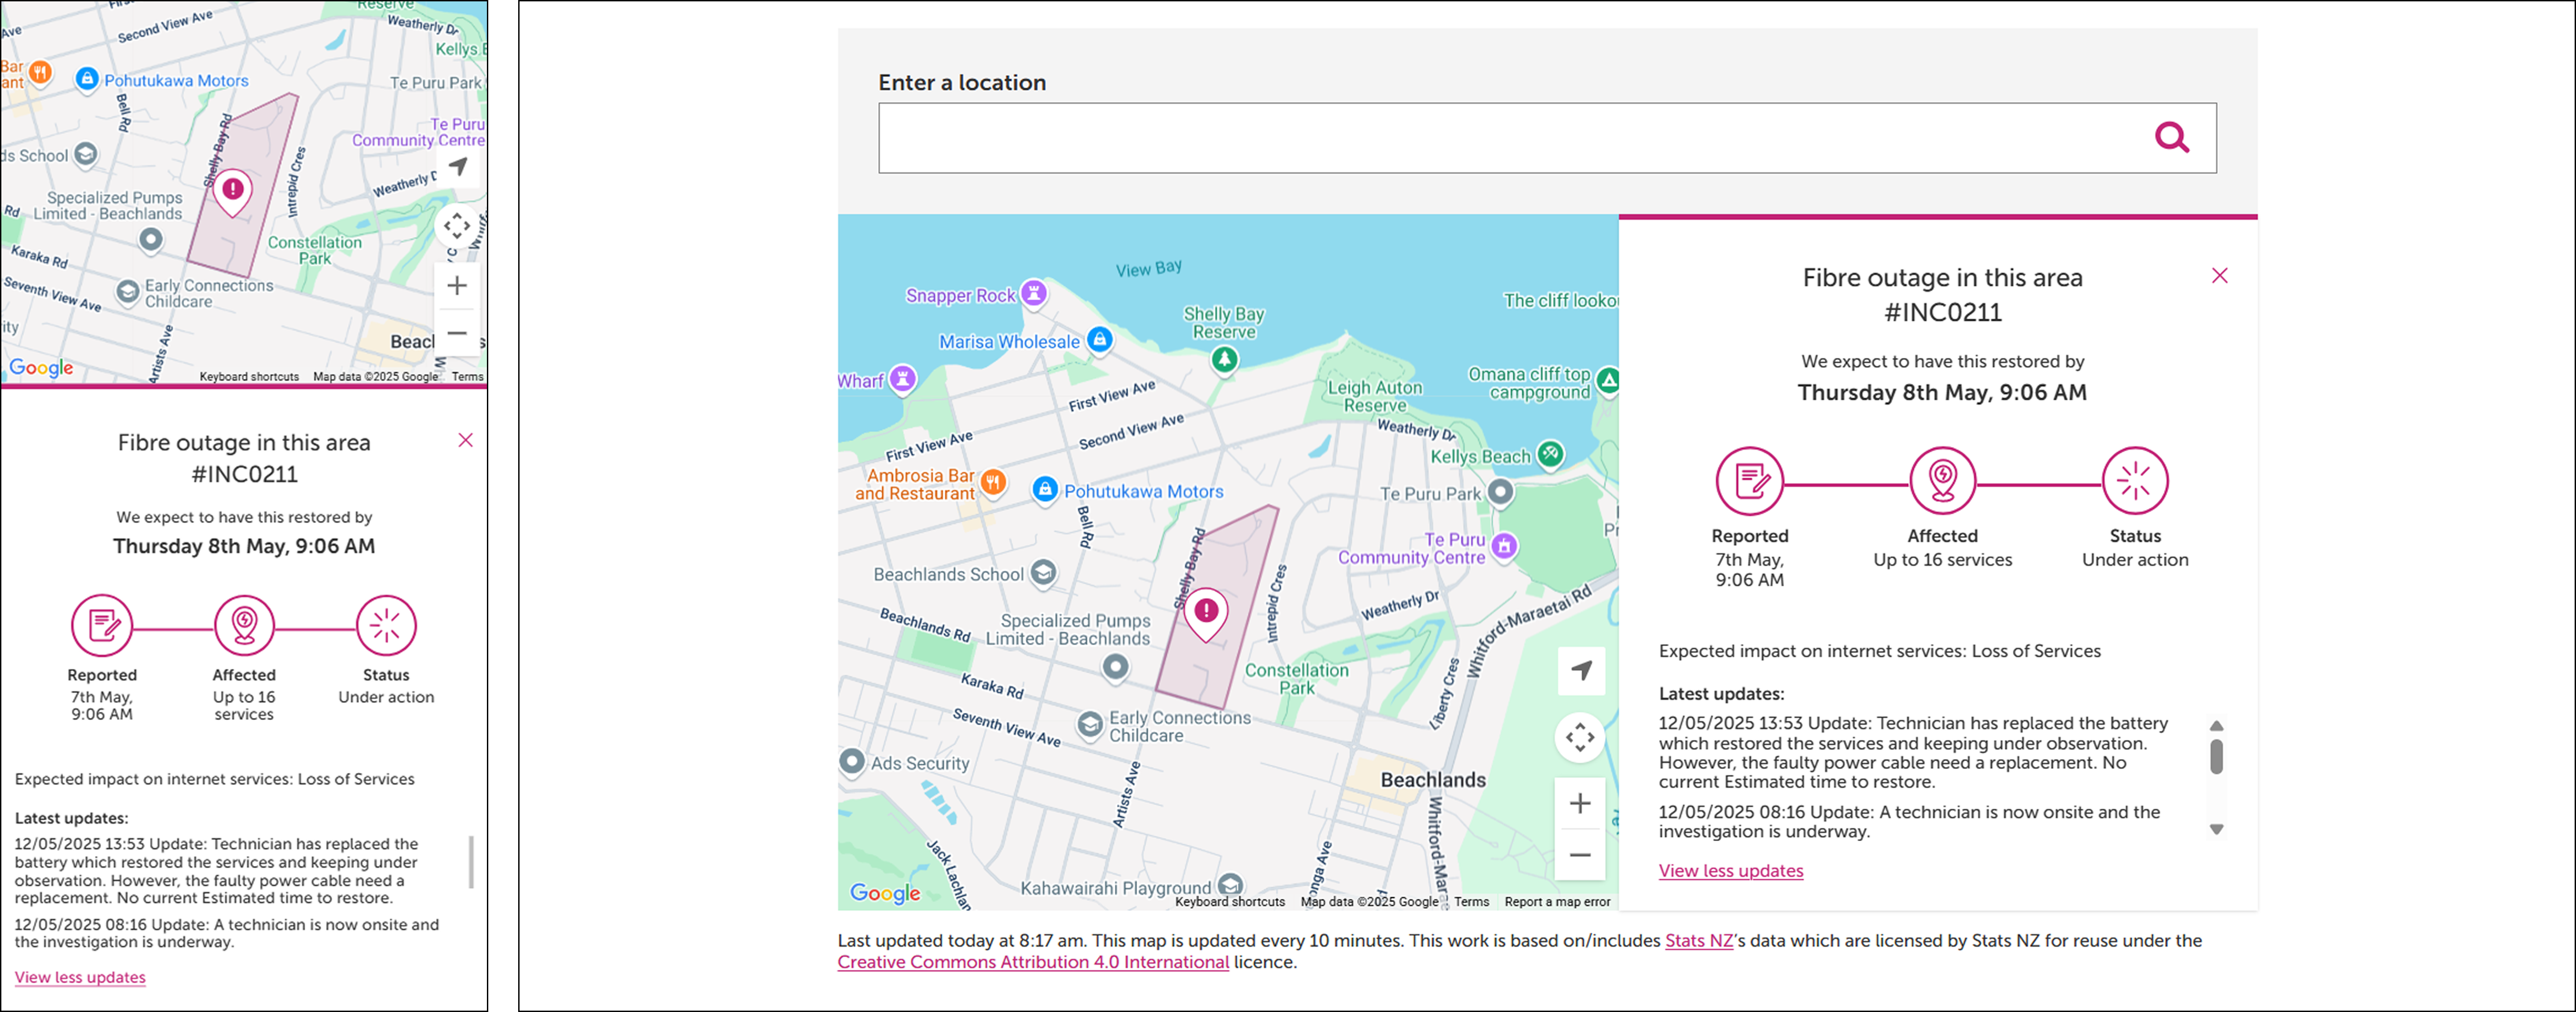Click the Marisa Wholesale marker
Viewport: 2576px width, 1012px height.
coord(1099,340)
